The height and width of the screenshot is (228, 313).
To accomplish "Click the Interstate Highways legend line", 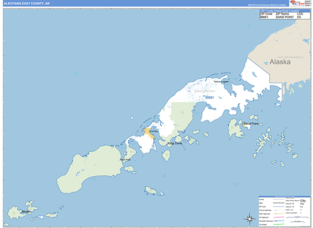I will [x=278, y=220].
